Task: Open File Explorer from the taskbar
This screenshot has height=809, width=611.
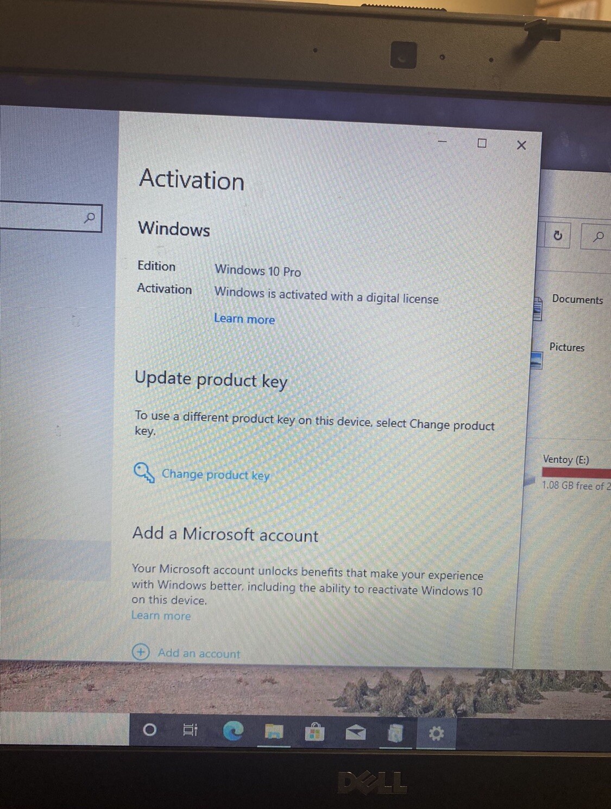Action: (274, 732)
